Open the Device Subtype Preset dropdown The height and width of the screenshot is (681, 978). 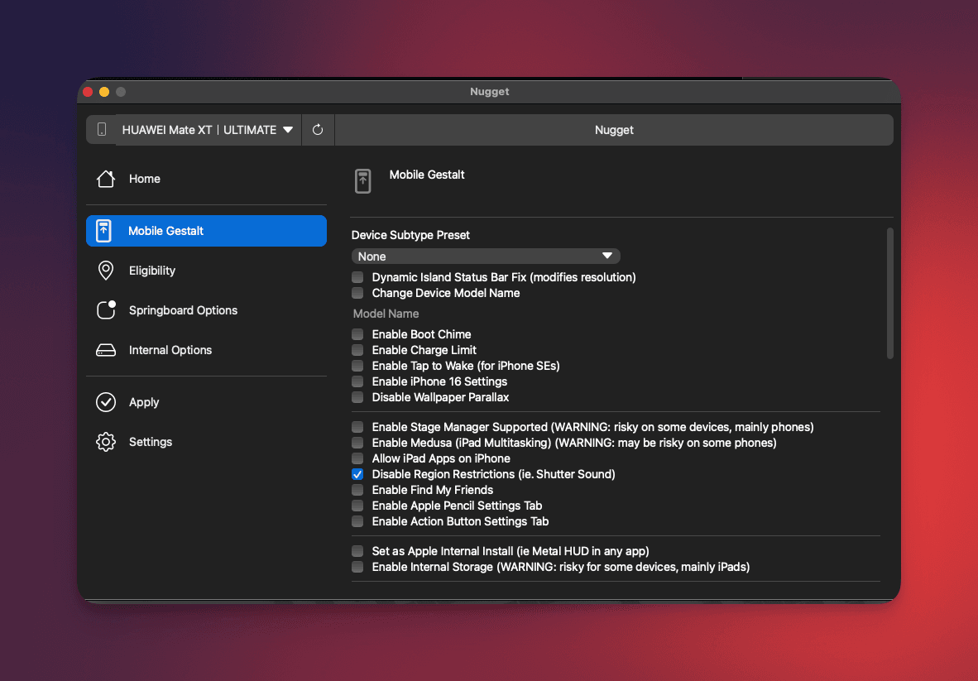[486, 257]
